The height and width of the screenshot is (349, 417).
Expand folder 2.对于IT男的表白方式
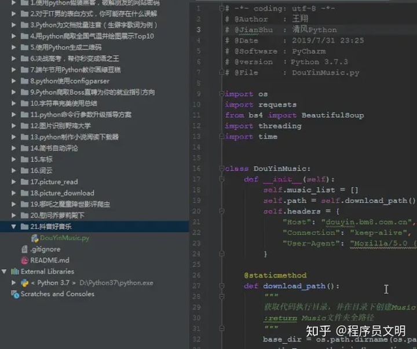coord(13,13)
